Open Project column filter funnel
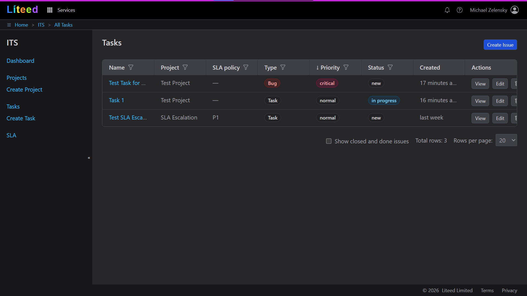 click(185, 67)
